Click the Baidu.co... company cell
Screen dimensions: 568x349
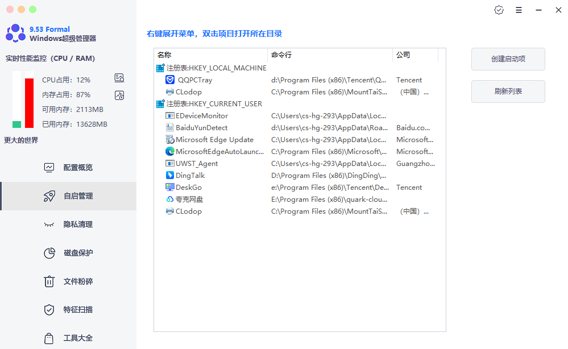tap(413, 127)
